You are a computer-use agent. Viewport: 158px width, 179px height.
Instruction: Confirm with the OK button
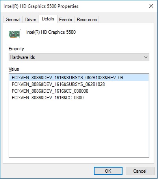[108, 171]
